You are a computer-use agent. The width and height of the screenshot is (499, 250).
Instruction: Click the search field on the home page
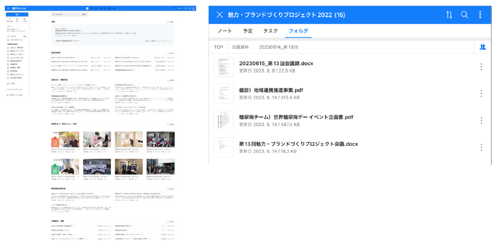[x=67, y=15]
